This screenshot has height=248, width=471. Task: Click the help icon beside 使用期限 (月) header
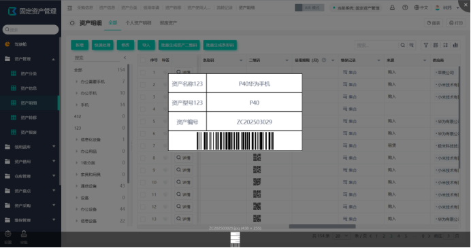pyautogui.click(x=324, y=60)
